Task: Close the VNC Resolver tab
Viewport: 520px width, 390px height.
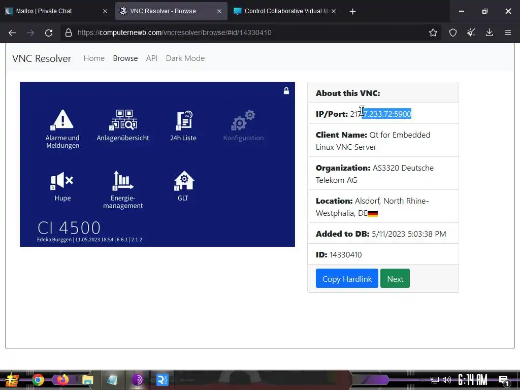Action: tap(219, 11)
